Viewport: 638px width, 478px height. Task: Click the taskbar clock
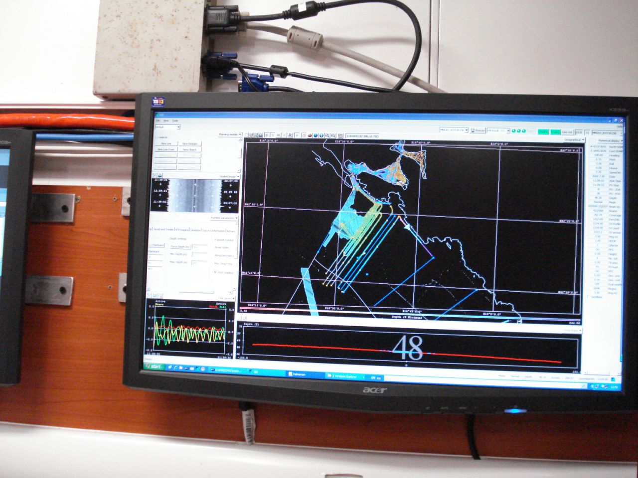pyautogui.click(x=614, y=387)
